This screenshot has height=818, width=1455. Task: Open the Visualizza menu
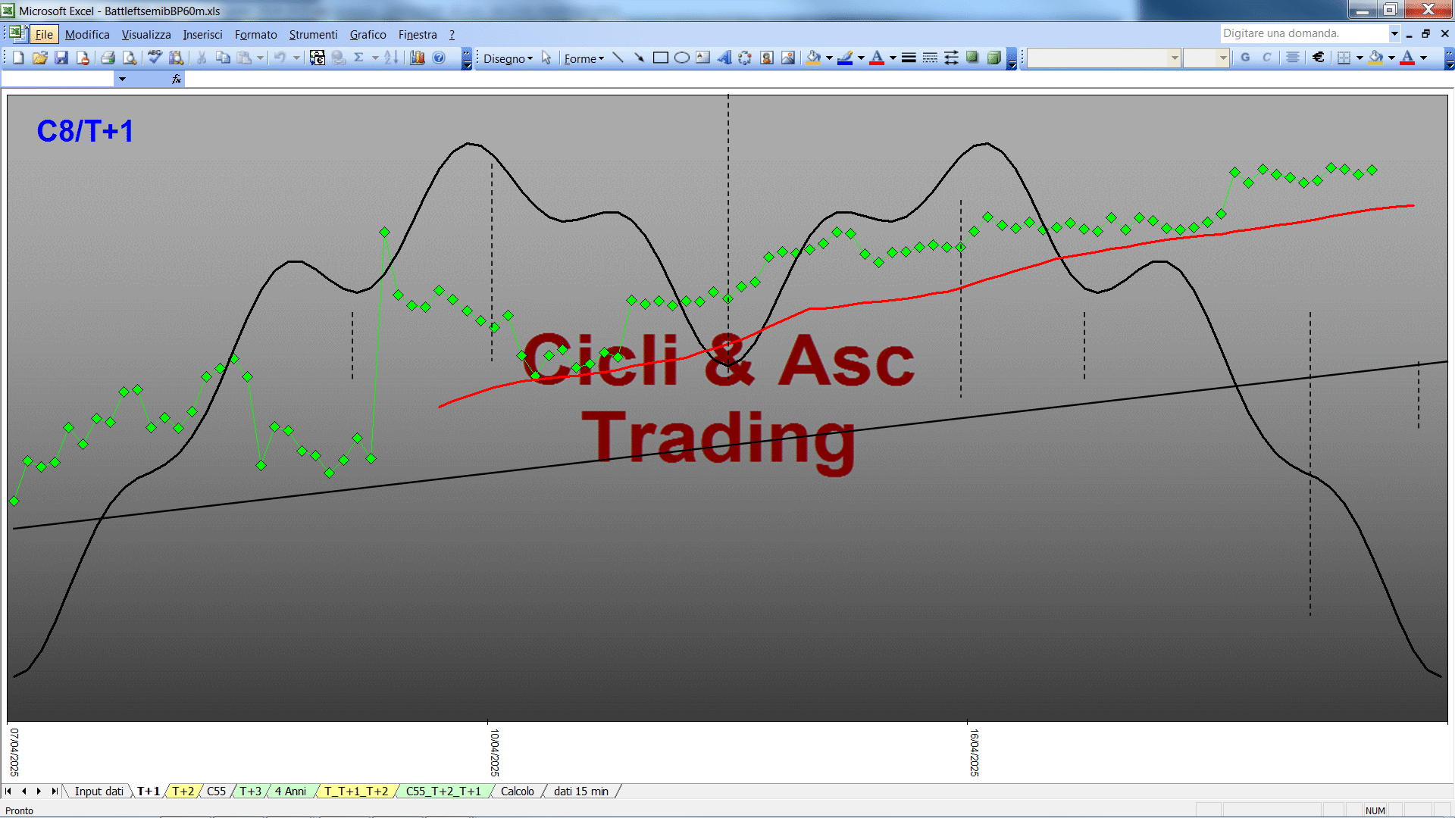click(x=146, y=35)
